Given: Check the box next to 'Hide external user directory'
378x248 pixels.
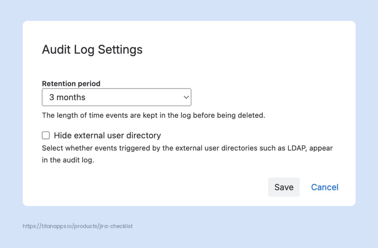Looking at the screenshot, I should pos(45,135).
